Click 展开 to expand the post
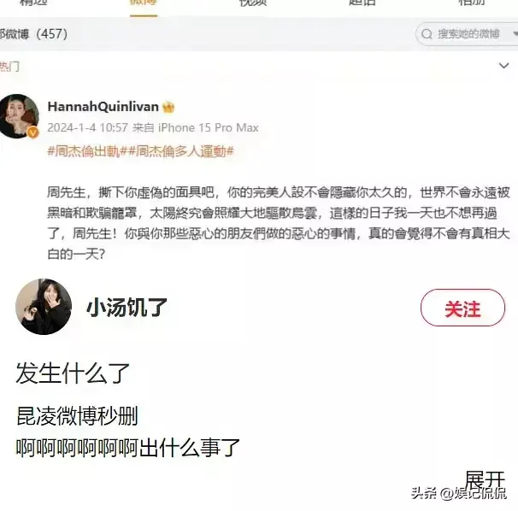Screen dimensions: 518x511 [485, 479]
